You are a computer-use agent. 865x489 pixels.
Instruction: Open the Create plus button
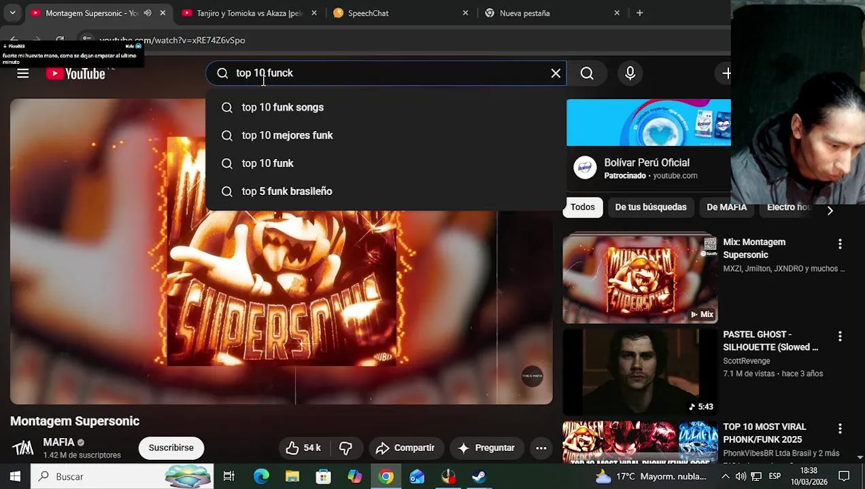[726, 73]
